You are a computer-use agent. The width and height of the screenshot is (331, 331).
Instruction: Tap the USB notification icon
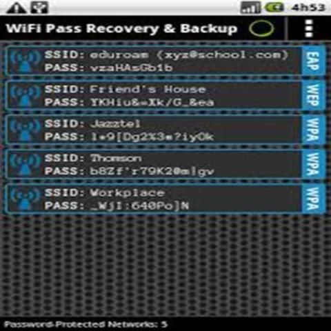point(40,8)
